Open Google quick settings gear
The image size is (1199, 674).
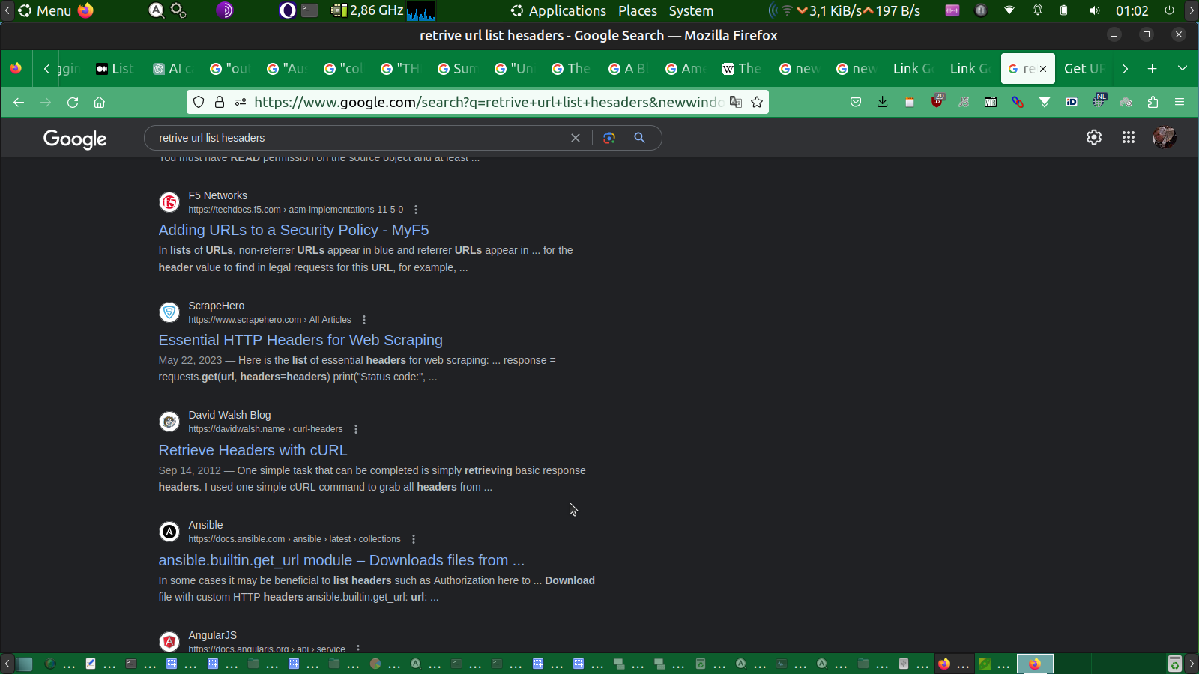click(1094, 137)
